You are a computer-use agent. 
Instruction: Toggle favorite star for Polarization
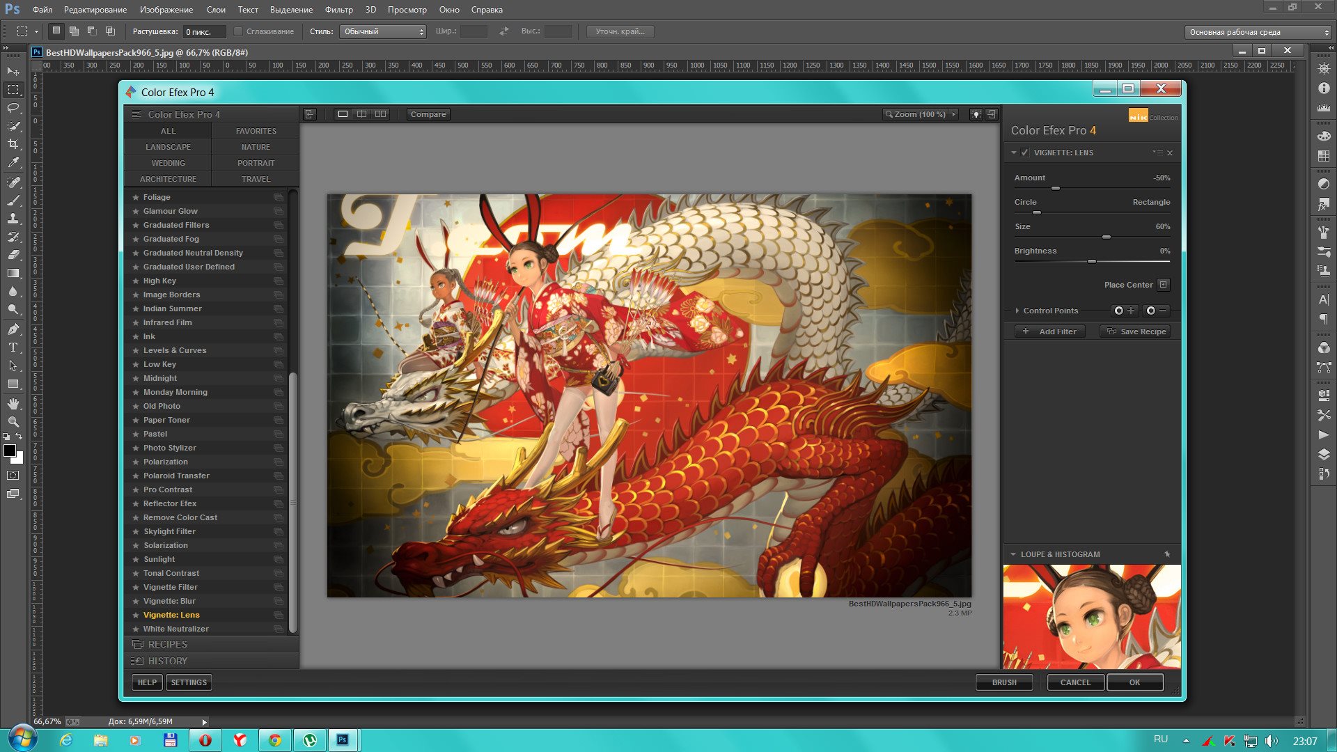point(136,462)
